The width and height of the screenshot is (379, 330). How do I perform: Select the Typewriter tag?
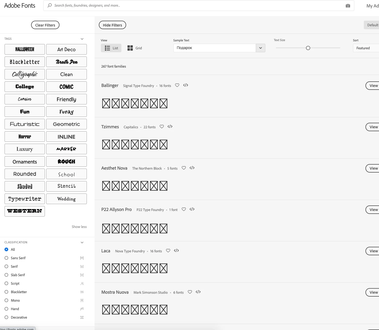[x=25, y=199]
